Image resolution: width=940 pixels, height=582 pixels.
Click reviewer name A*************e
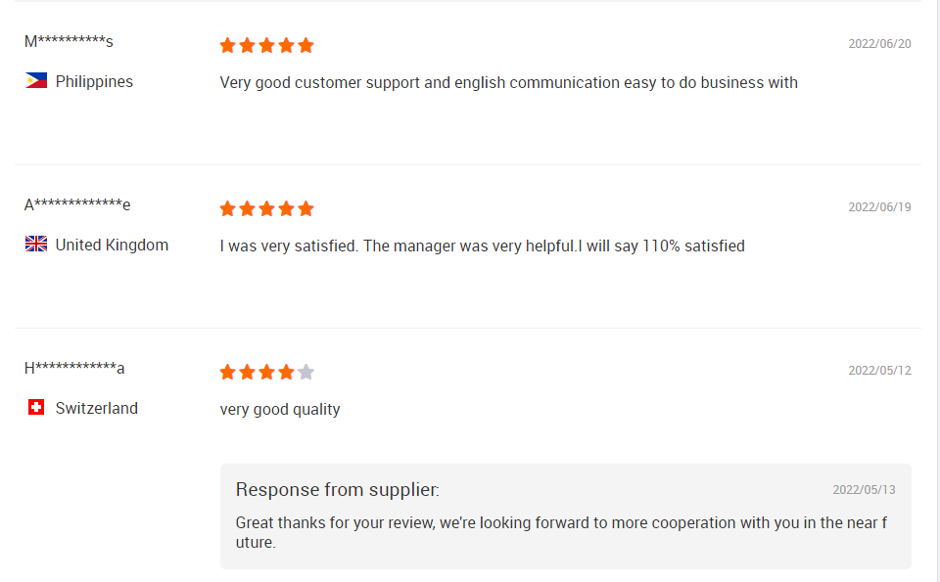77,204
